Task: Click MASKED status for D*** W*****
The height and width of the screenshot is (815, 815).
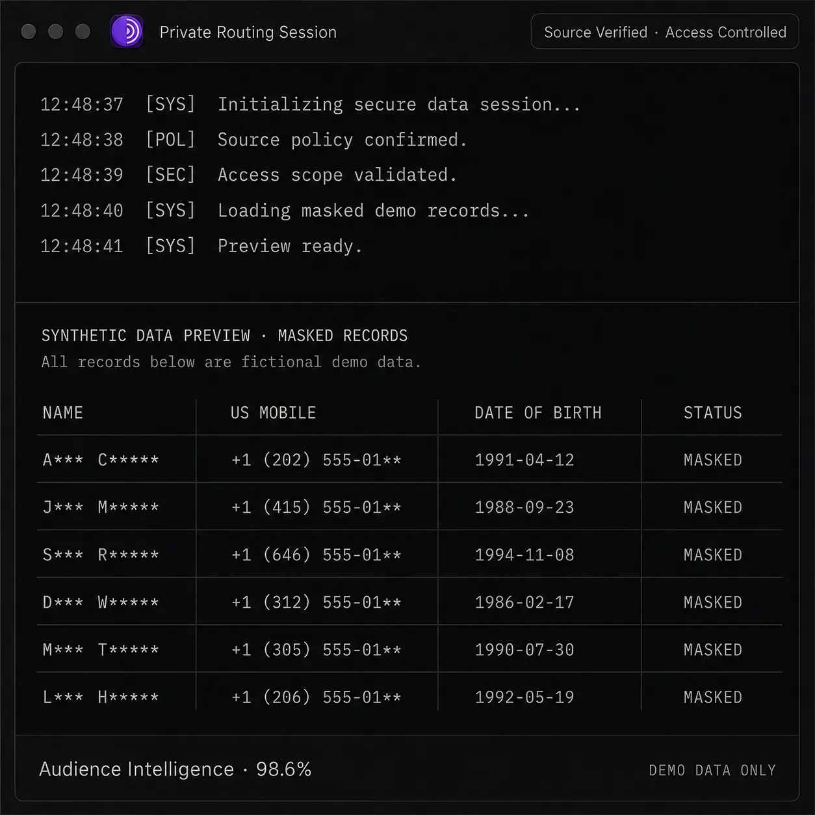Action: point(712,602)
